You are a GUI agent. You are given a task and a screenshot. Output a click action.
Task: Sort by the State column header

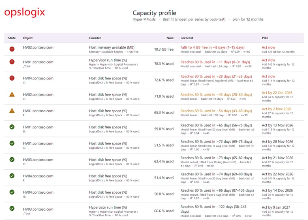tap(12, 38)
